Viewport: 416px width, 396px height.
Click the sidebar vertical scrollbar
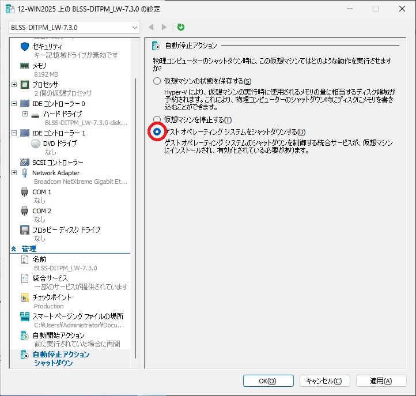click(135, 218)
